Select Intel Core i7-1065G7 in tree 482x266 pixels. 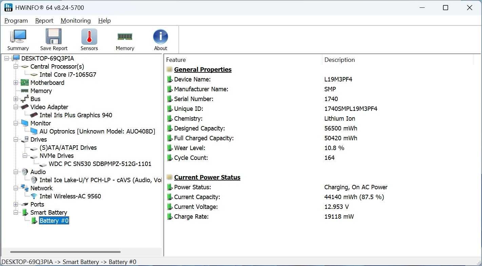(68, 75)
